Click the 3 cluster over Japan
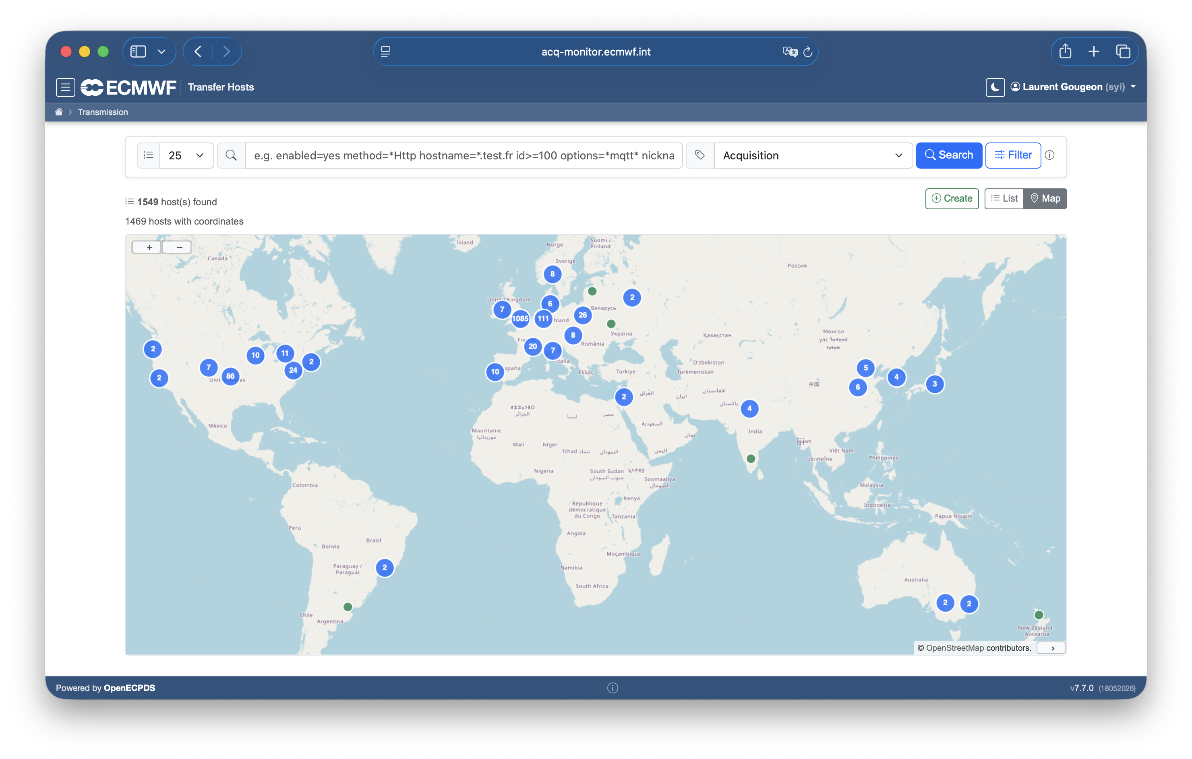1192x759 pixels. tap(935, 384)
